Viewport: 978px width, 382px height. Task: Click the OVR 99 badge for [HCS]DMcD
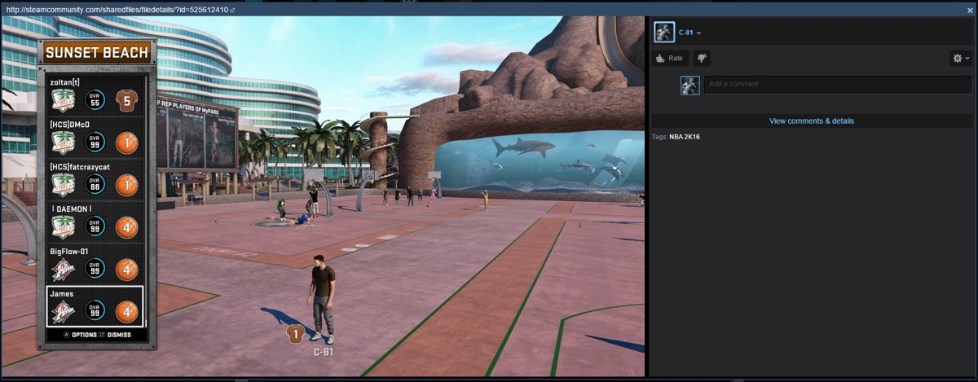point(95,143)
